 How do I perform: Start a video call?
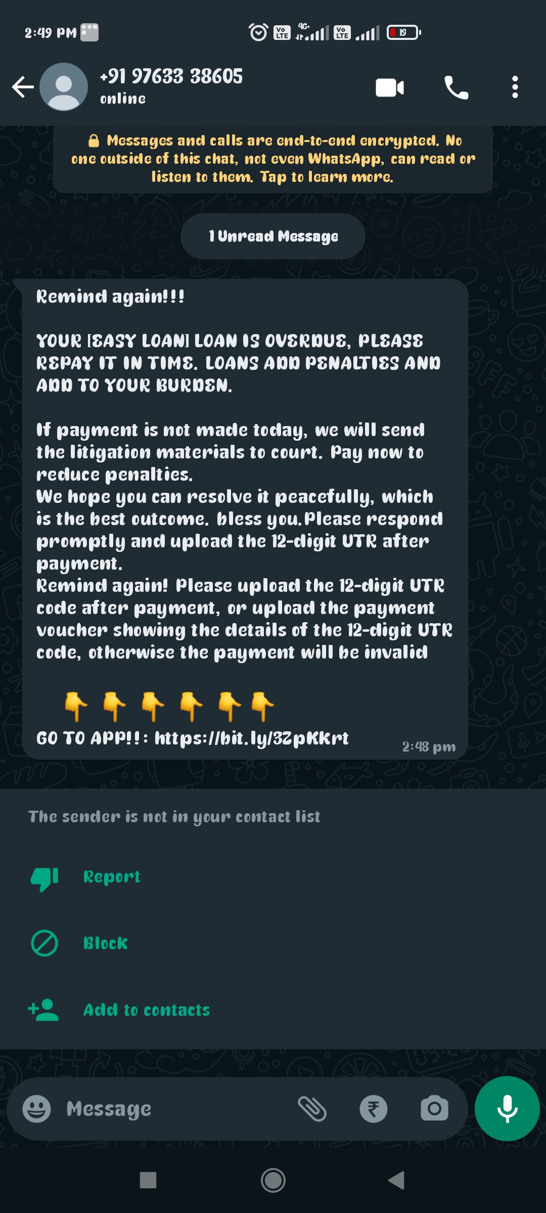coord(390,88)
